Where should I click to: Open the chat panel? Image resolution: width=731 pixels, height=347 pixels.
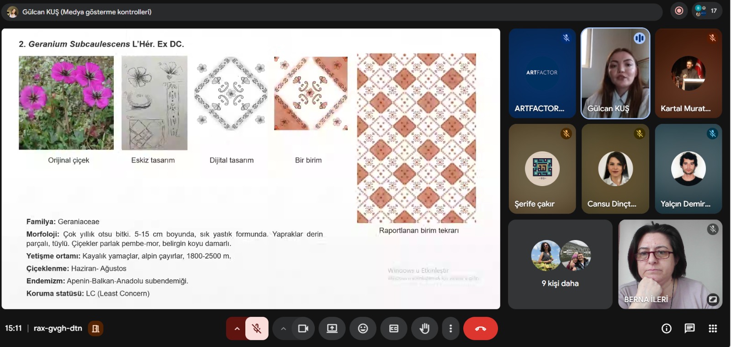pos(689,328)
